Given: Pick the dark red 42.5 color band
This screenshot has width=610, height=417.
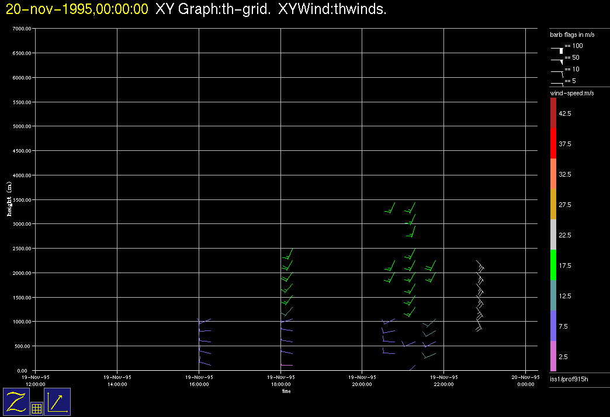Looking at the screenshot, I should pyautogui.click(x=553, y=113).
